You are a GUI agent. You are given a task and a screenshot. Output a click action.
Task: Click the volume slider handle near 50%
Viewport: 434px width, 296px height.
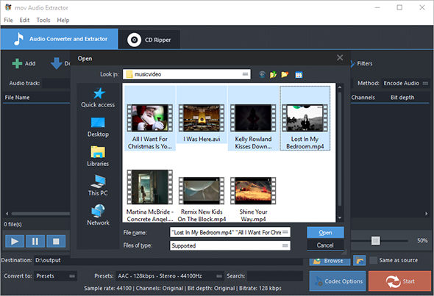[x=375, y=241]
